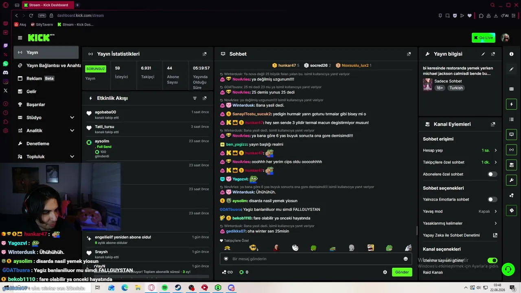Click the browser address bar URL

click(81, 15)
